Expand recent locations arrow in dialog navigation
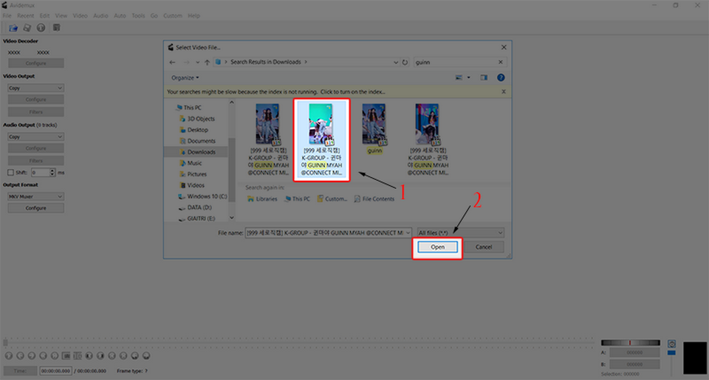 click(x=198, y=63)
